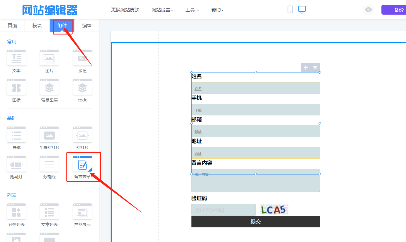Open the 网站设置 dropdown menu

coord(162,10)
